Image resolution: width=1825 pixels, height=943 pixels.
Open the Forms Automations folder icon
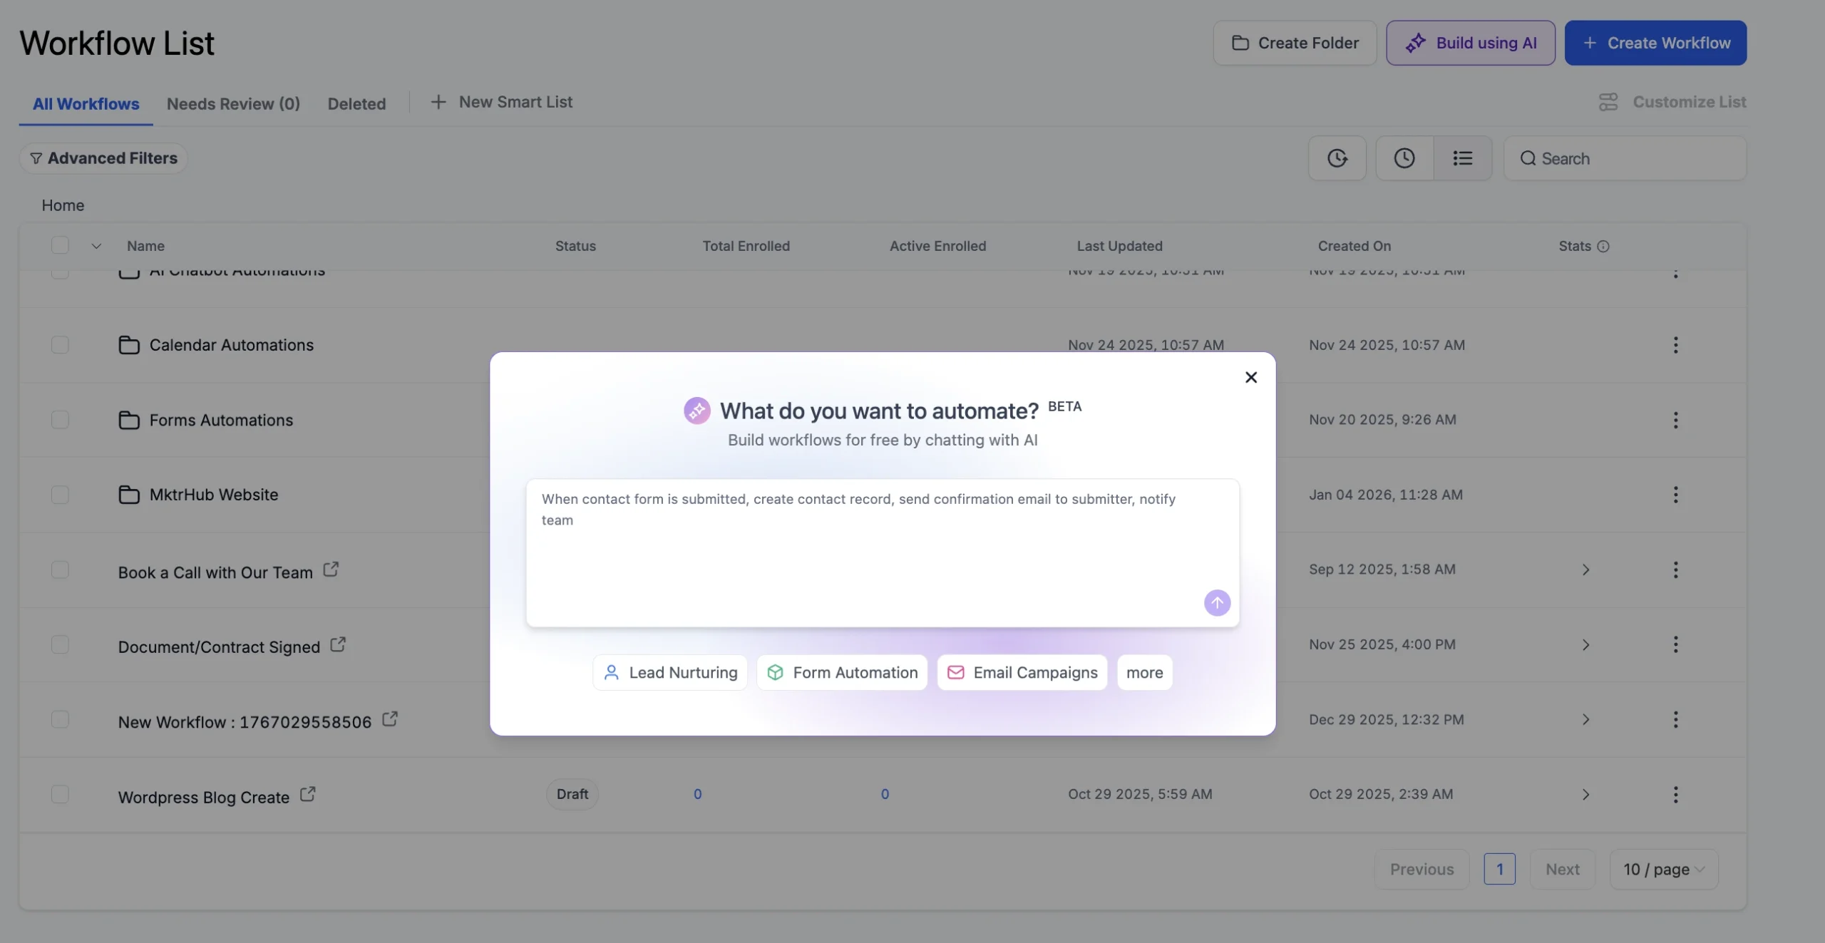click(129, 420)
